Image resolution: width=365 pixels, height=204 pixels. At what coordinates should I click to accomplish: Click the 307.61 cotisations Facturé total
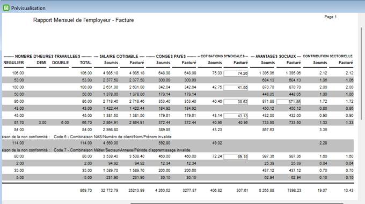click(242, 190)
